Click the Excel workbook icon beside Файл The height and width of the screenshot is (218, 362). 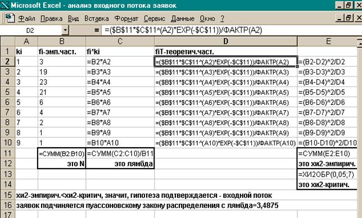pyautogui.click(x=10, y=18)
